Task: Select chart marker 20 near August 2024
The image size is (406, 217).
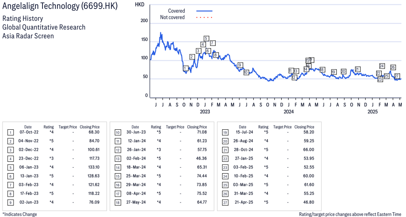Action: [343, 71]
